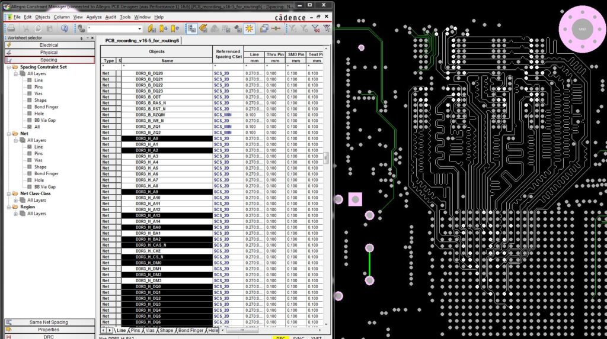Click the DRC icon at bottom left

tap(9, 337)
